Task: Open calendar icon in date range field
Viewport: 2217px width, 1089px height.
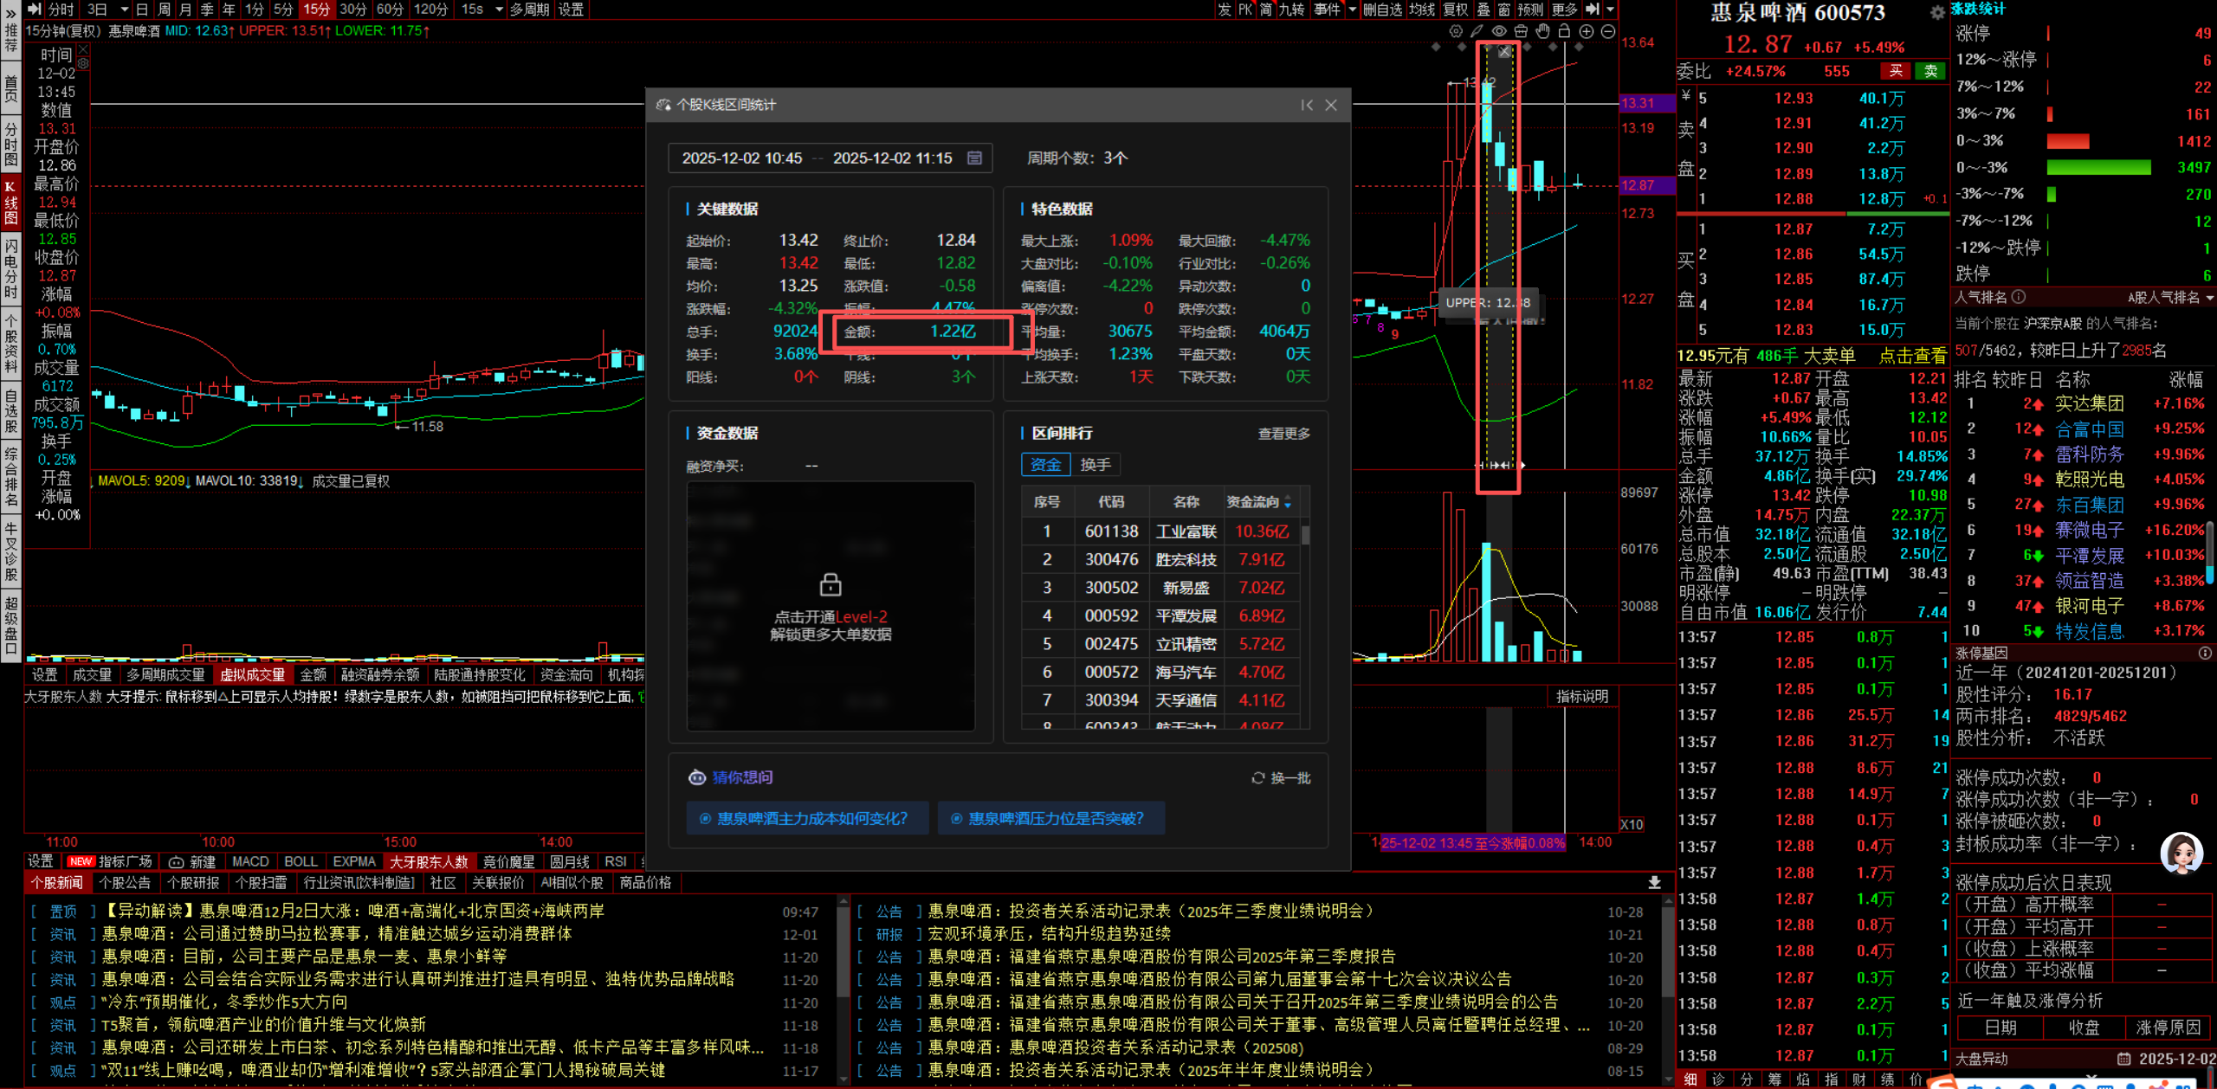Action: tap(974, 158)
